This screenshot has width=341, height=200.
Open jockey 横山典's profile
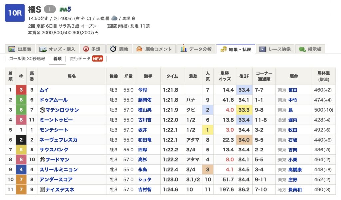point(145,110)
